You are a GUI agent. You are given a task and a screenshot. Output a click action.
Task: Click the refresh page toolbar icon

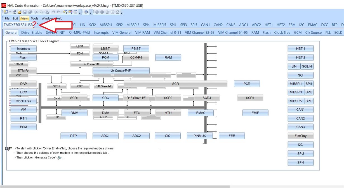point(112,12)
